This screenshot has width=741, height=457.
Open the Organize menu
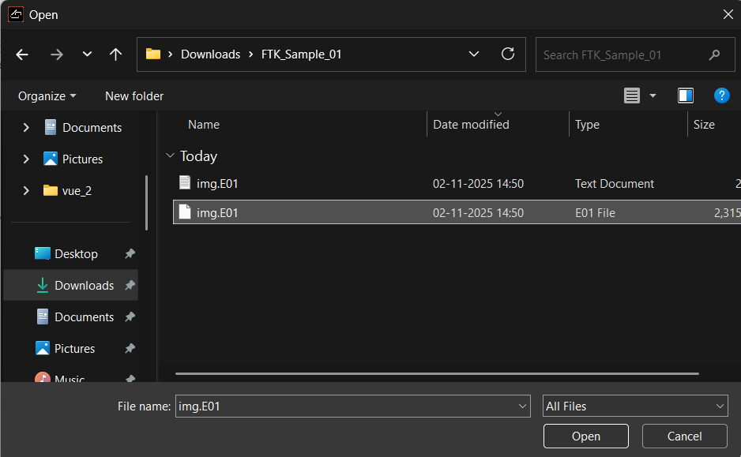(x=47, y=96)
